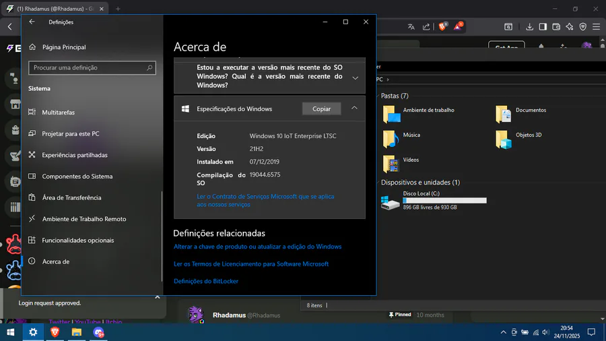Click the Área de Transferência clipboard icon
The height and width of the screenshot is (341, 606).
point(32,197)
